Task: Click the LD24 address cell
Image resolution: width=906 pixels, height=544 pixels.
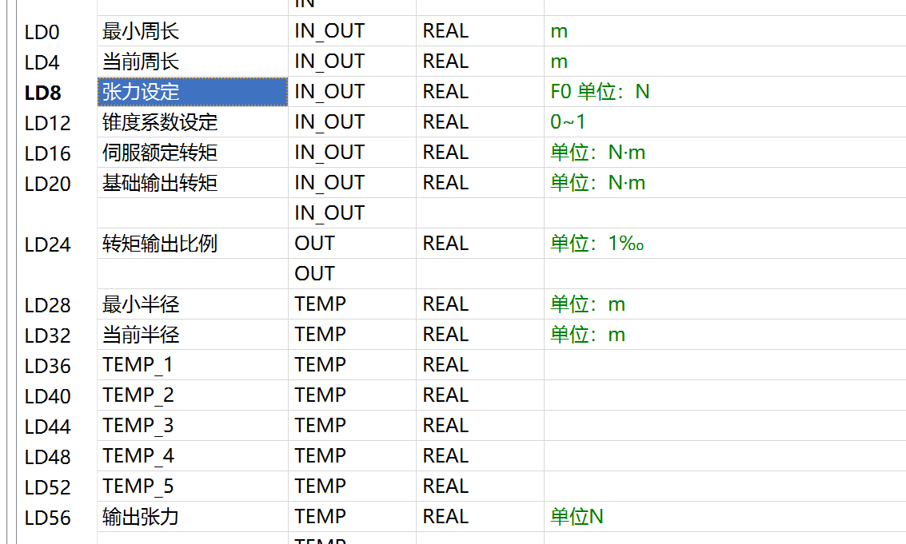Action: pos(47,244)
